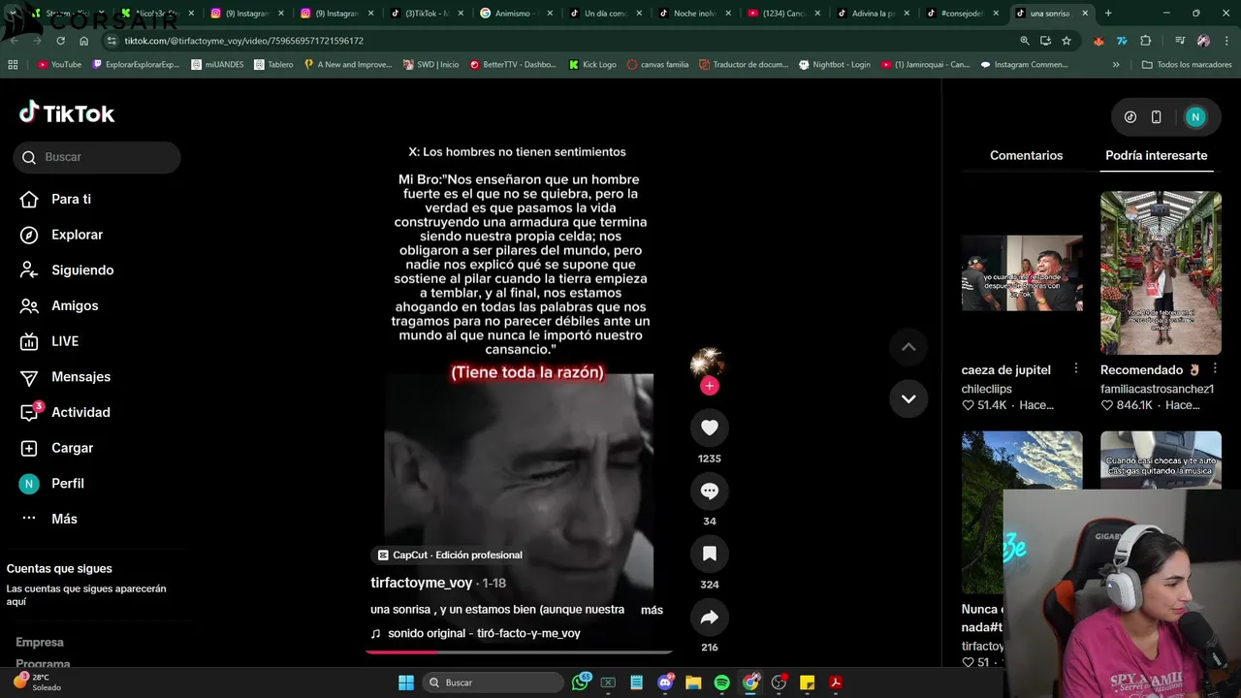The image size is (1241, 698).
Task: Open the miUANDES bookmark
Action: (x=218, y=64)
